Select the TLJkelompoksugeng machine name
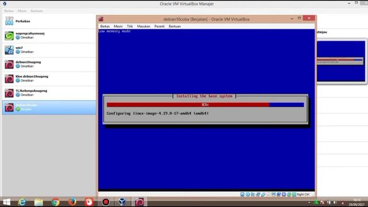Viewport: 368px width, 207px height. [x=31, y=91]
